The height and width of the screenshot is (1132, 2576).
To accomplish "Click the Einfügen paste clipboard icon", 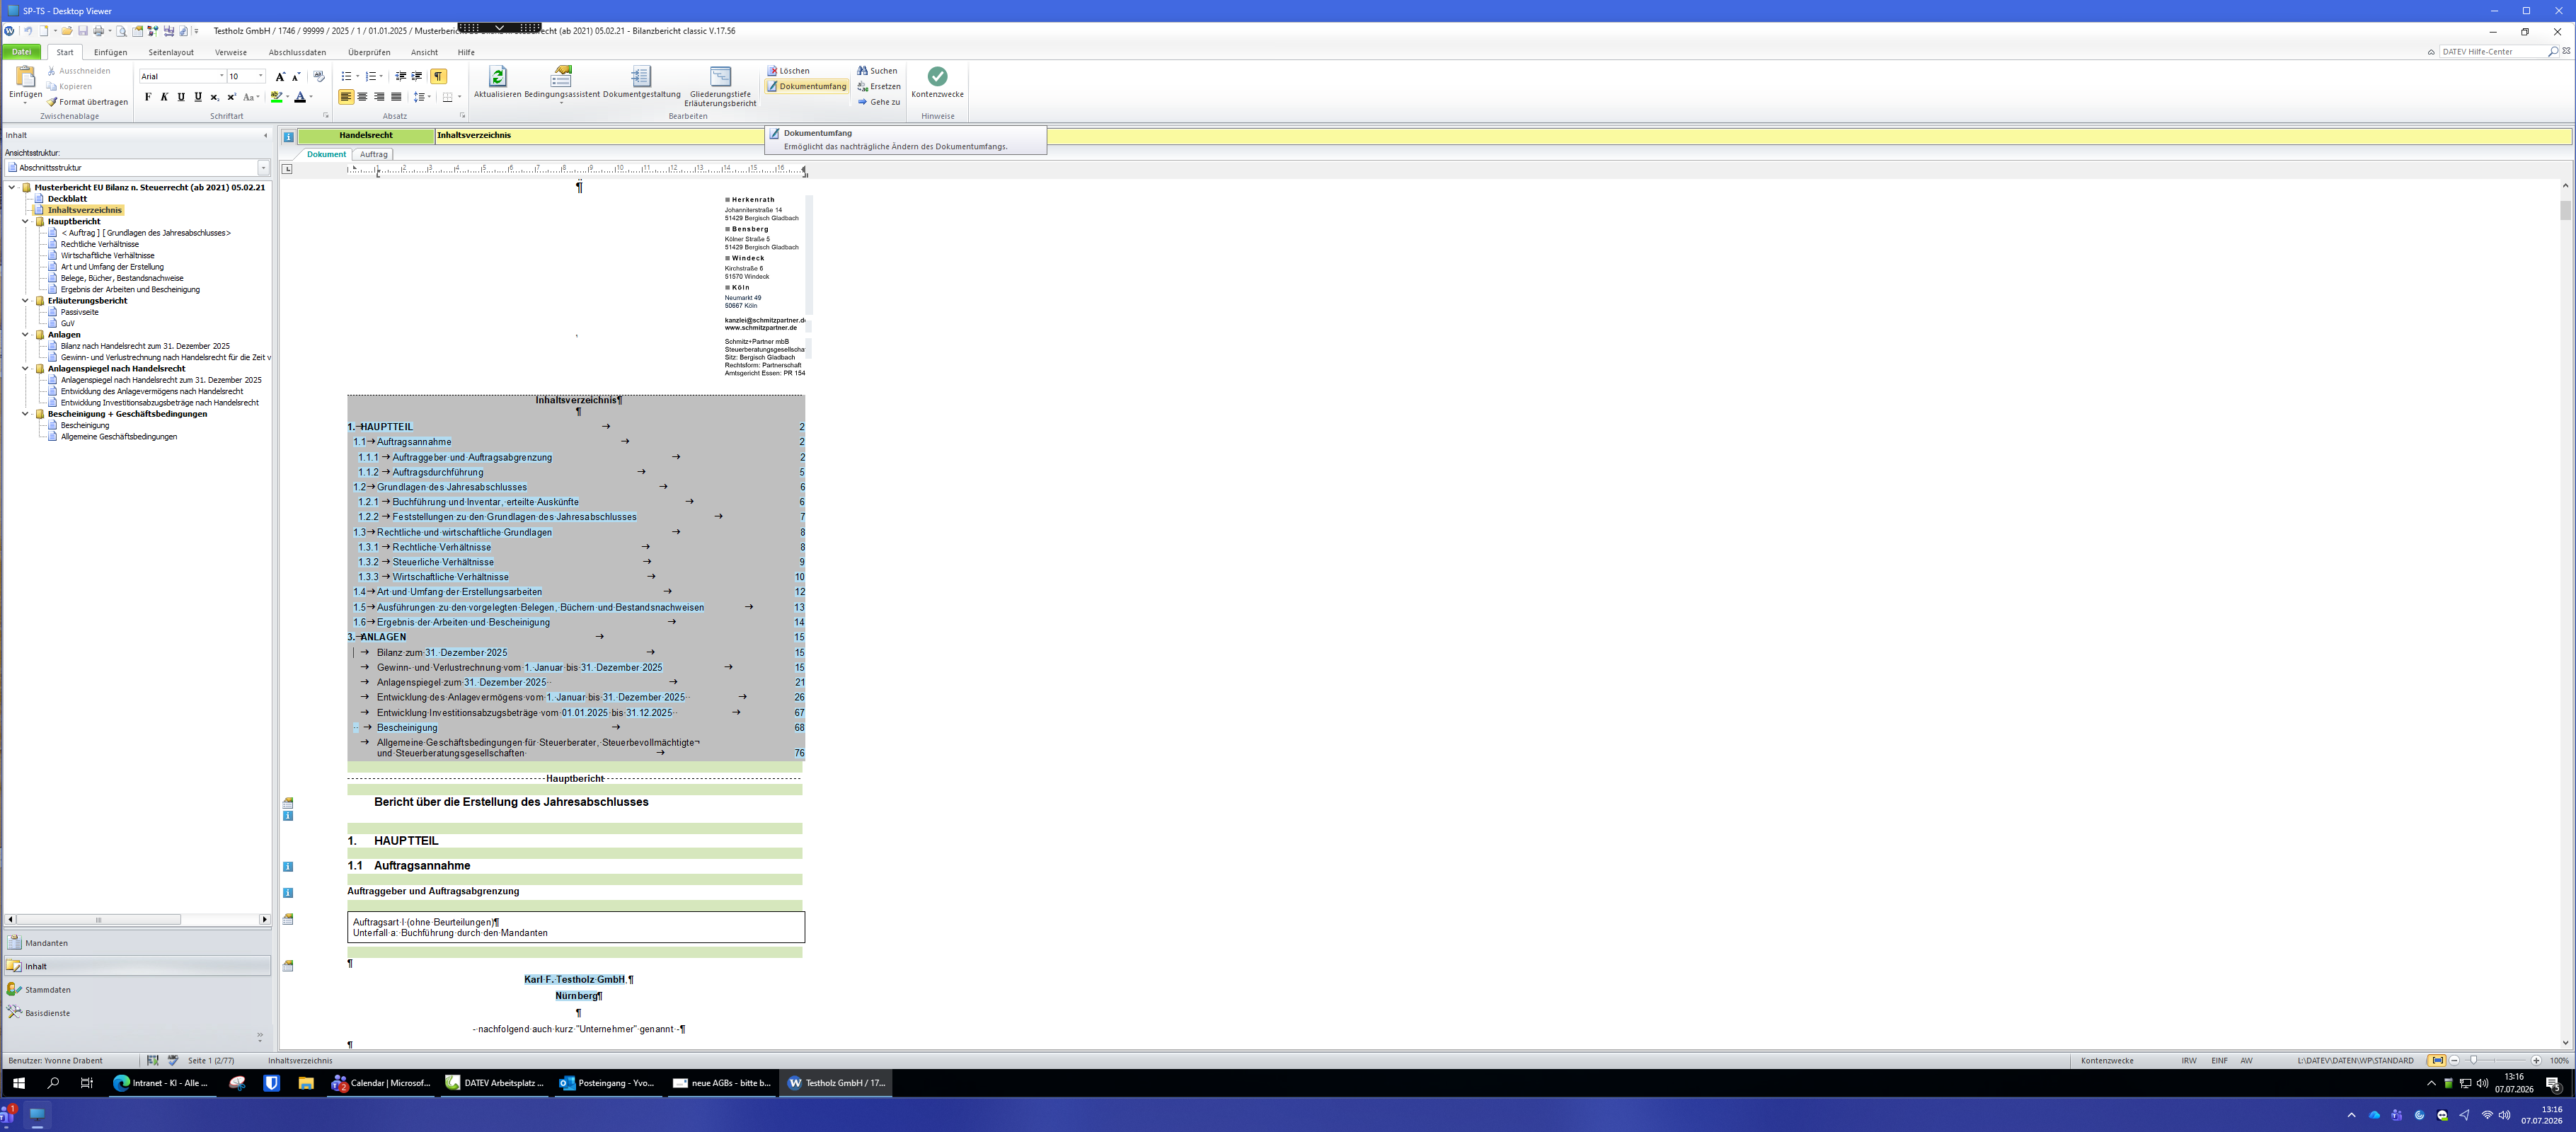I will point(25,77).
